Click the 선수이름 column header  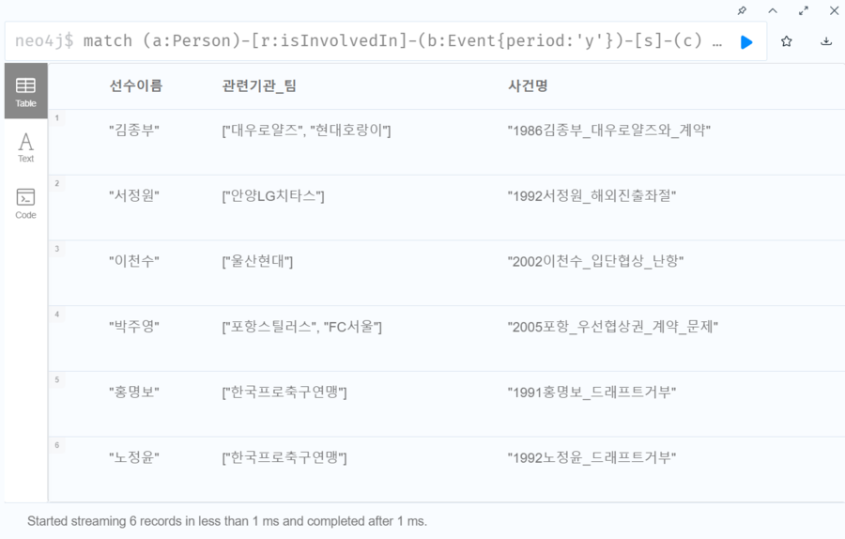[135, 85]
